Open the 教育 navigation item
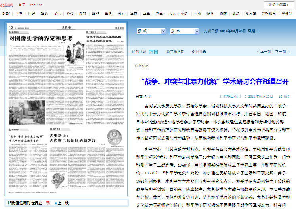 83,13
